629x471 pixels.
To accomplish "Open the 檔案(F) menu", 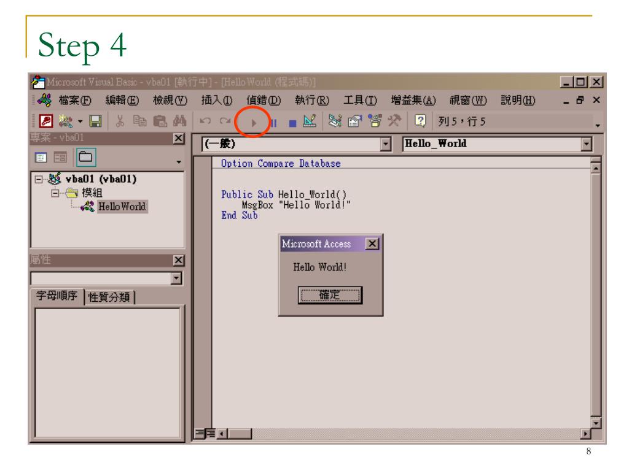I will point(75,100).
